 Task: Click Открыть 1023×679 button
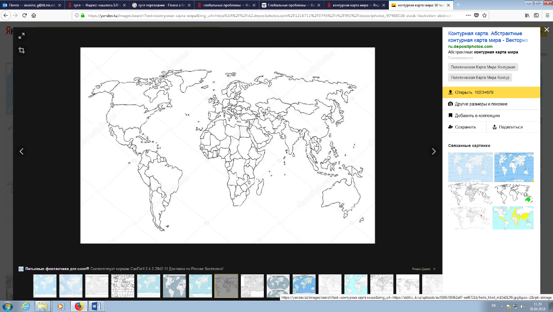491,92
